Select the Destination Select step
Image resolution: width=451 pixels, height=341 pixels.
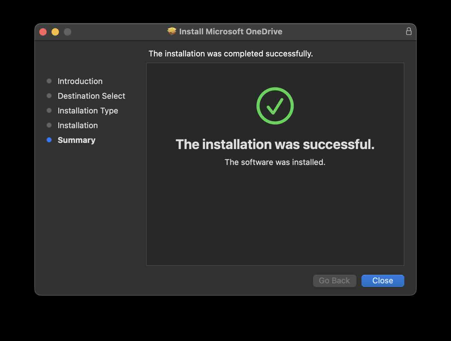91,96
